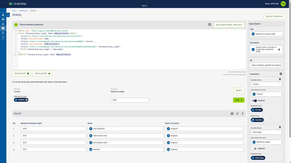Download the results with download icon
This screenshot has height=163, width=291.
[x=242, y=114]
